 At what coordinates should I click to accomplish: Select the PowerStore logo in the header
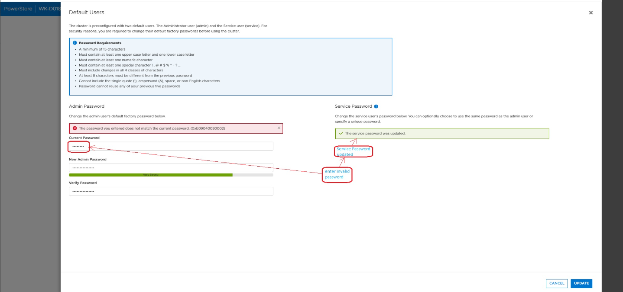18,8
